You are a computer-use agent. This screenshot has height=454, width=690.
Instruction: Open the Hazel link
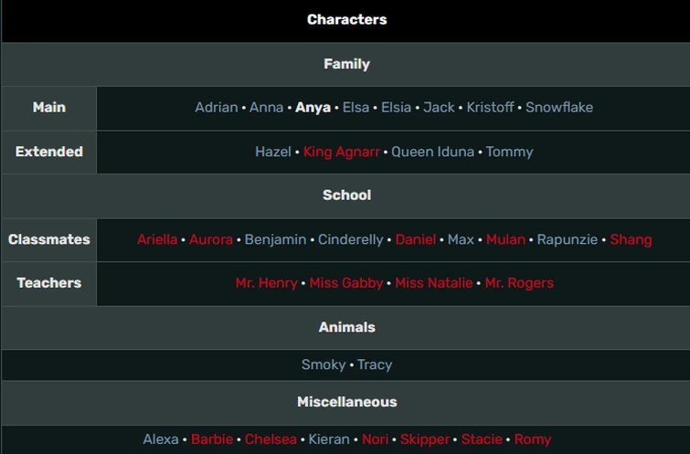click(x=273, y=152)
